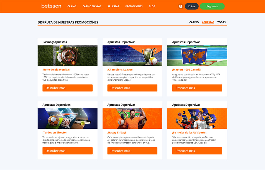Click Descubre más under US Sports
The image size is (265, 170).
point(197,151)
